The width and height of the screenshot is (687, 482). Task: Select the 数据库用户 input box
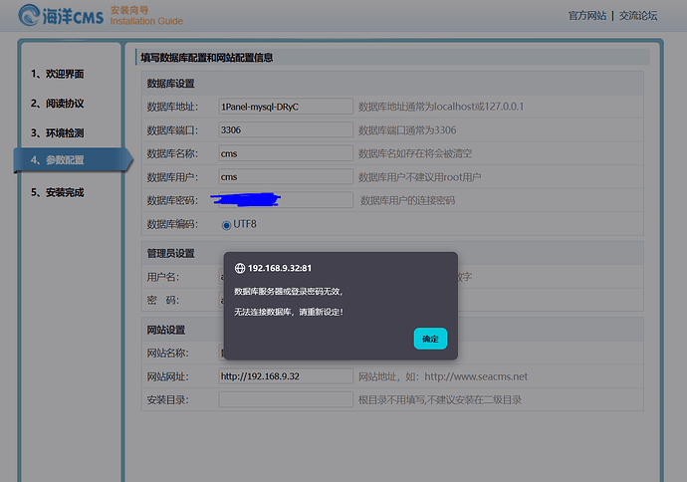tap(286, 177)
